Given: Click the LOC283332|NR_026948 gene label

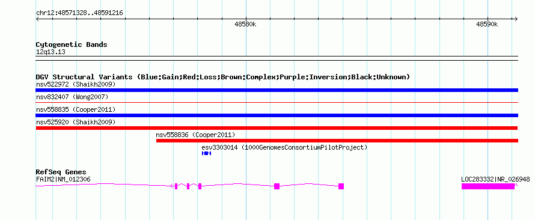Looking at the screenshot, I should coord(495,179).
